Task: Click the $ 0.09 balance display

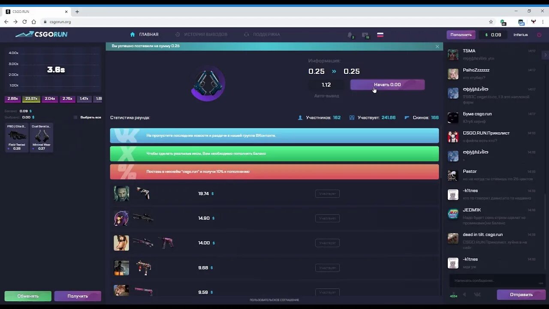Action: pyautogui.click(x=493, y=35)
